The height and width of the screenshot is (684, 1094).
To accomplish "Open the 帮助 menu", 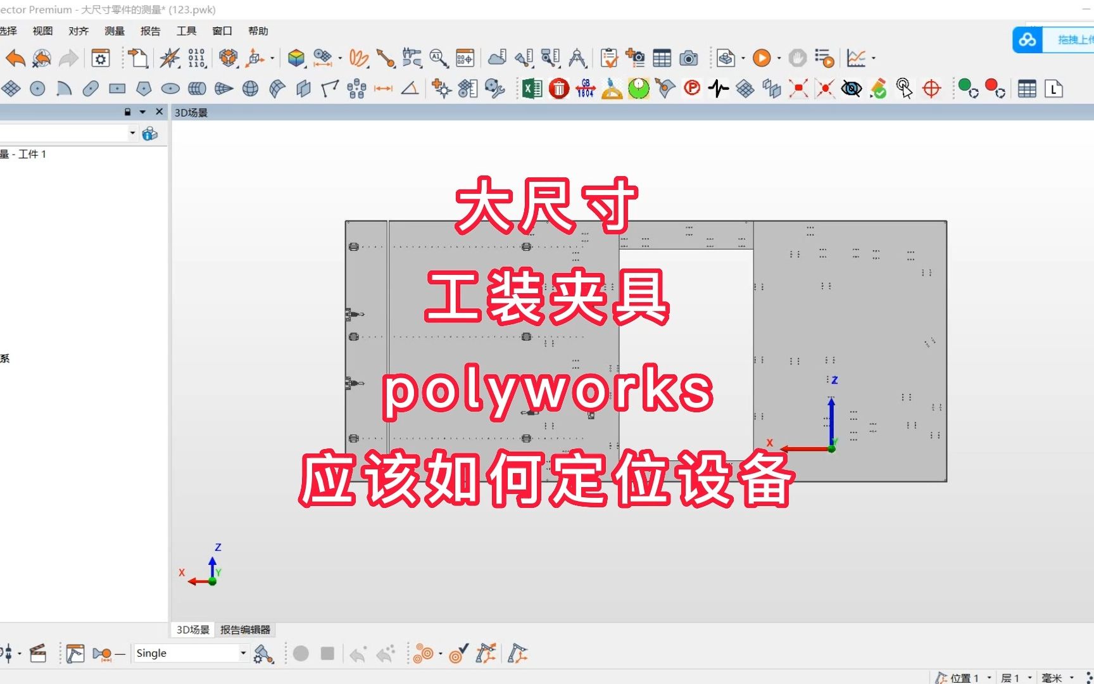I will pos(258,31).
